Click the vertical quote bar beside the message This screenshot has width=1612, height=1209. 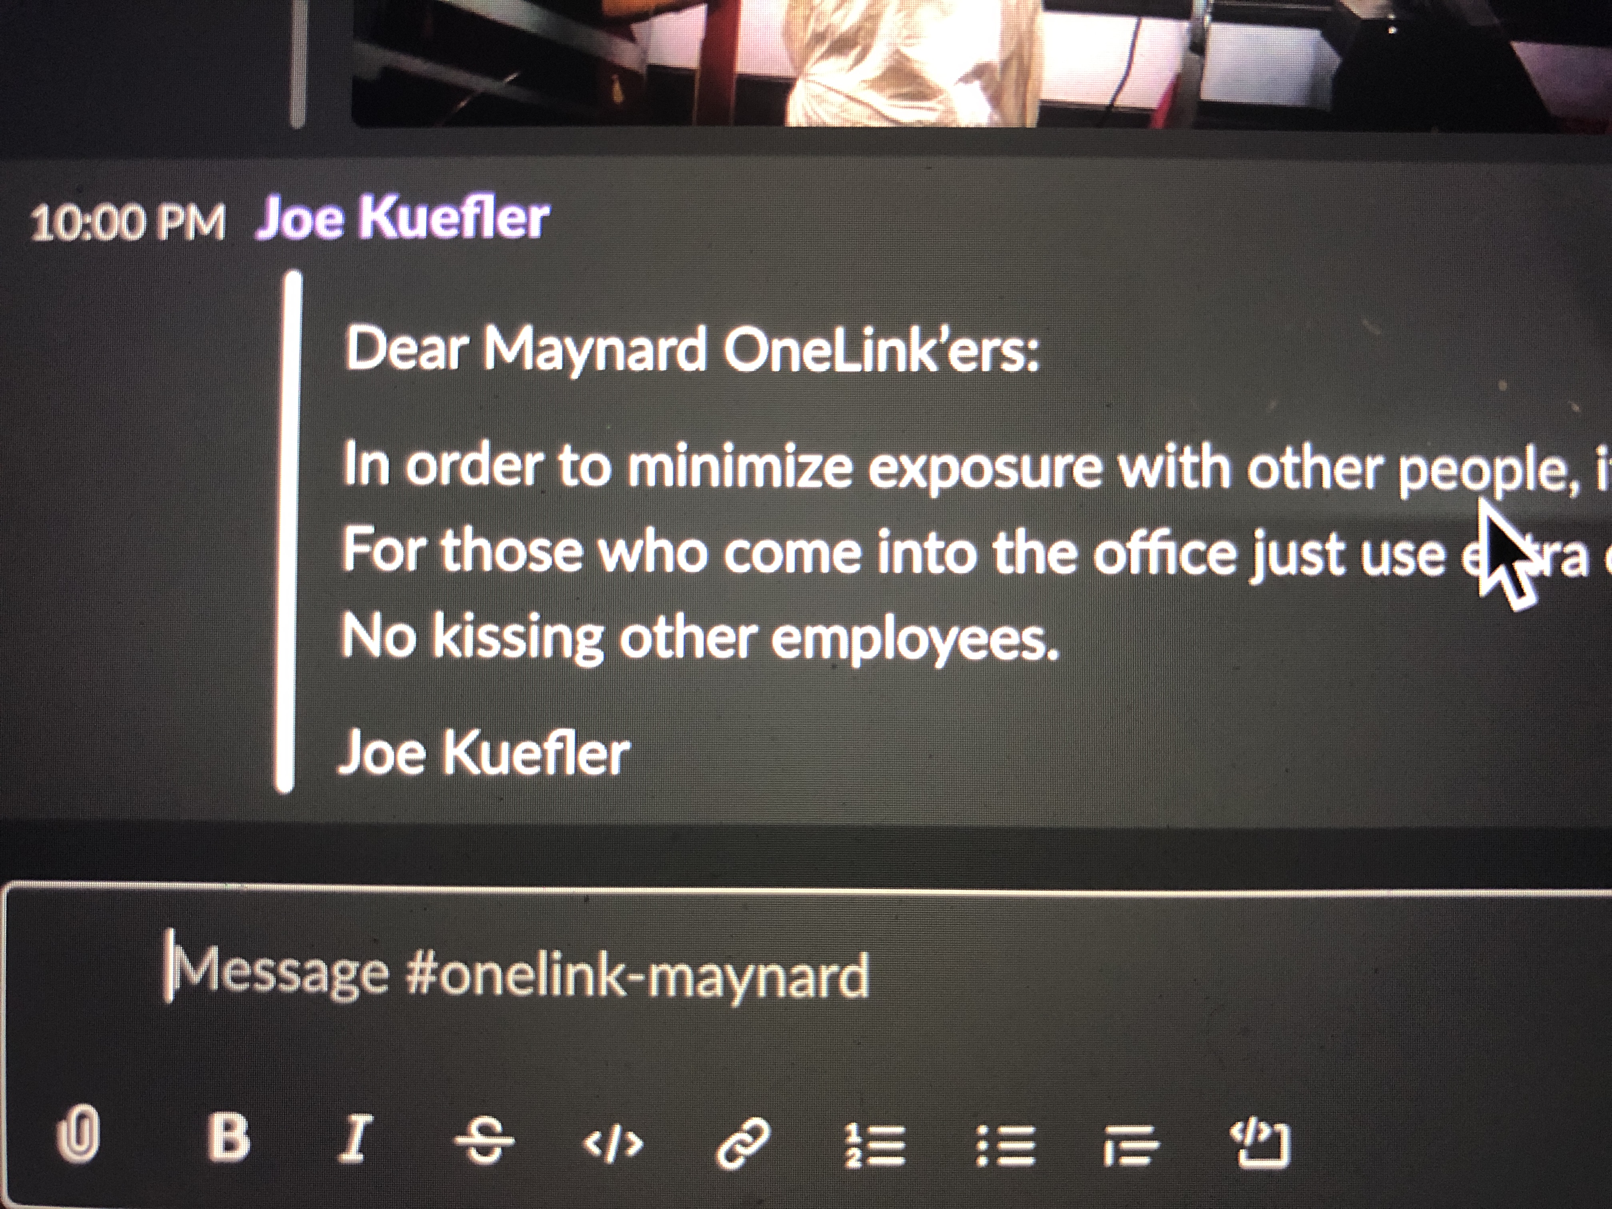pos(289,531)
